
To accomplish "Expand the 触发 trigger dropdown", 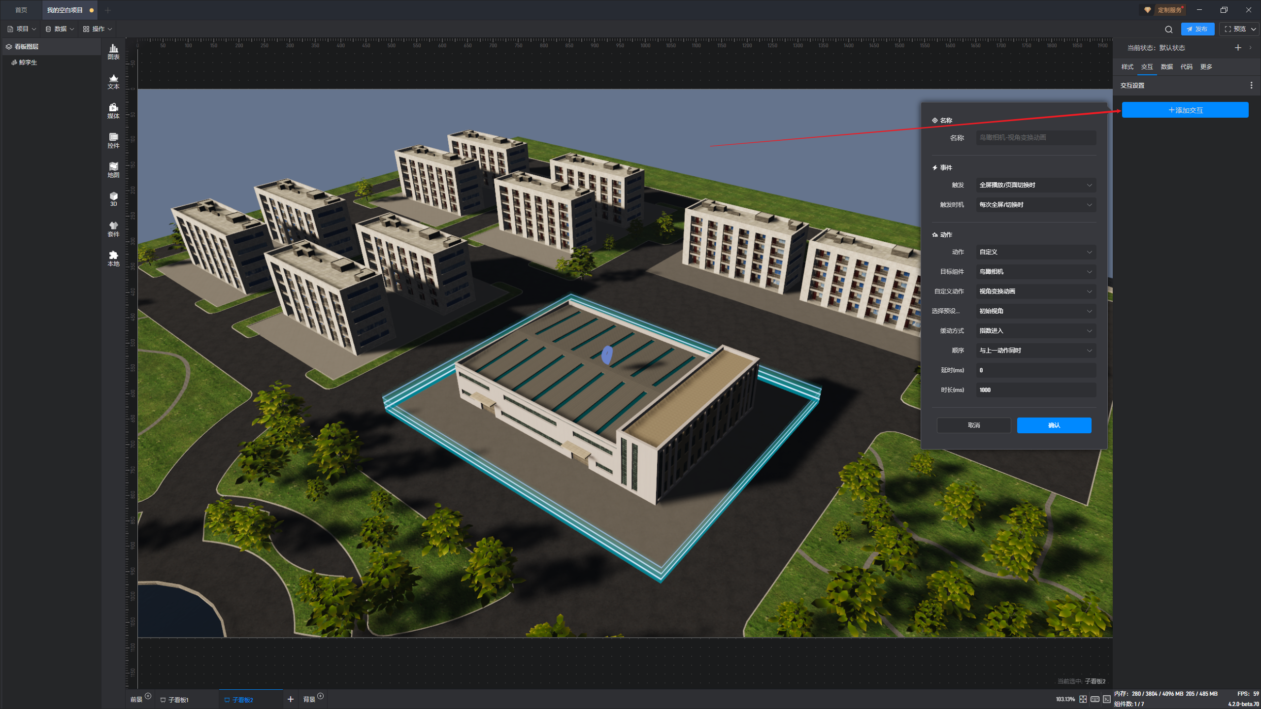I will coord(1035,185).
